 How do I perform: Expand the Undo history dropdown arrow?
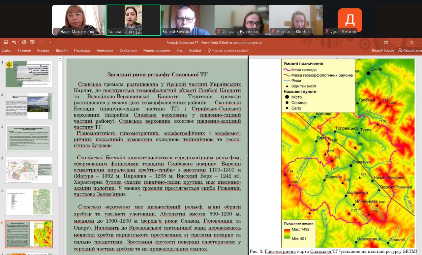coord(18,42)
